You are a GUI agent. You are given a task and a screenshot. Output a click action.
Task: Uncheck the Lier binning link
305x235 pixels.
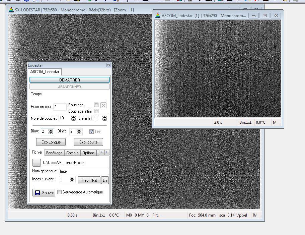(x=92, y=132)
